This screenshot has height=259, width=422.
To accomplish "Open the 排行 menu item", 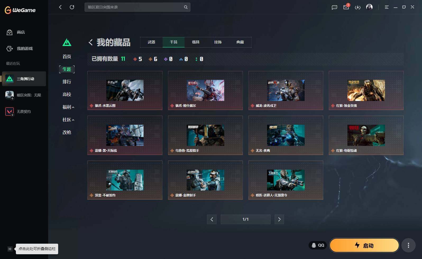I will pos(67,82).
